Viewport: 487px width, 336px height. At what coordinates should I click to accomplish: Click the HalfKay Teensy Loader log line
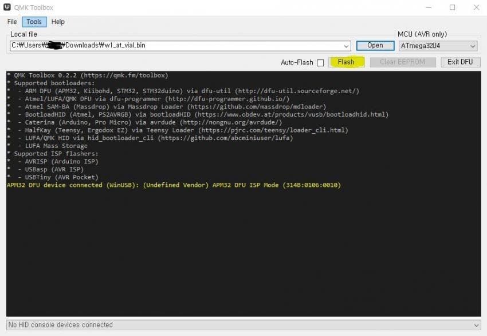[x=178, y=130]
